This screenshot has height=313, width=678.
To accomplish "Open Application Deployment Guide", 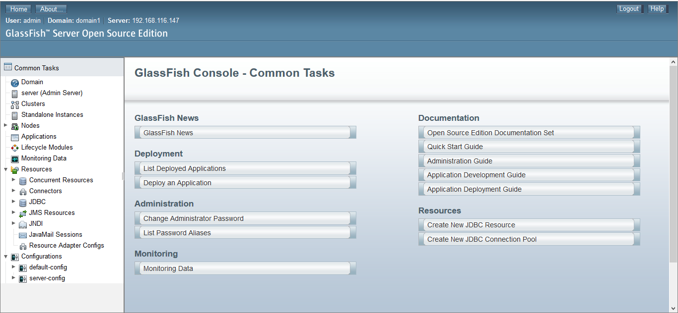I will point(529,189).
